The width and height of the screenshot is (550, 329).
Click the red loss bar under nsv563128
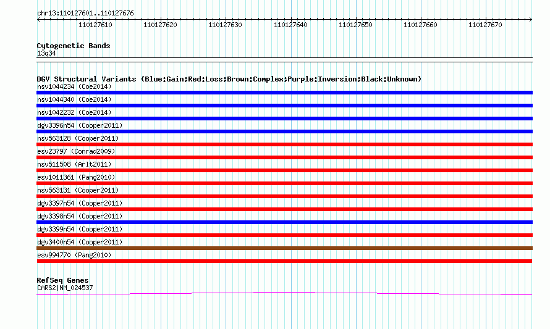(284, 144)
